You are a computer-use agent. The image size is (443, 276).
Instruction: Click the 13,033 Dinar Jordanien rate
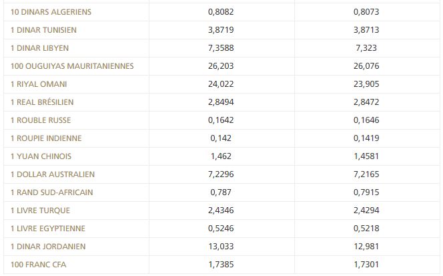221,247
